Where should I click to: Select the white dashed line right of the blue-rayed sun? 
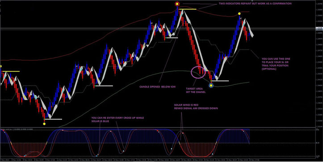point(220,81)
